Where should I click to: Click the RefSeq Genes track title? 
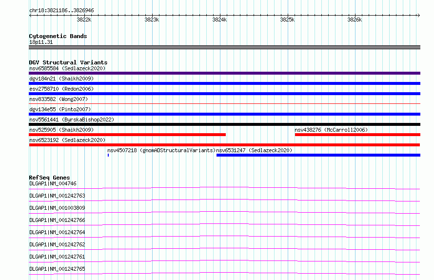[49, 178]
